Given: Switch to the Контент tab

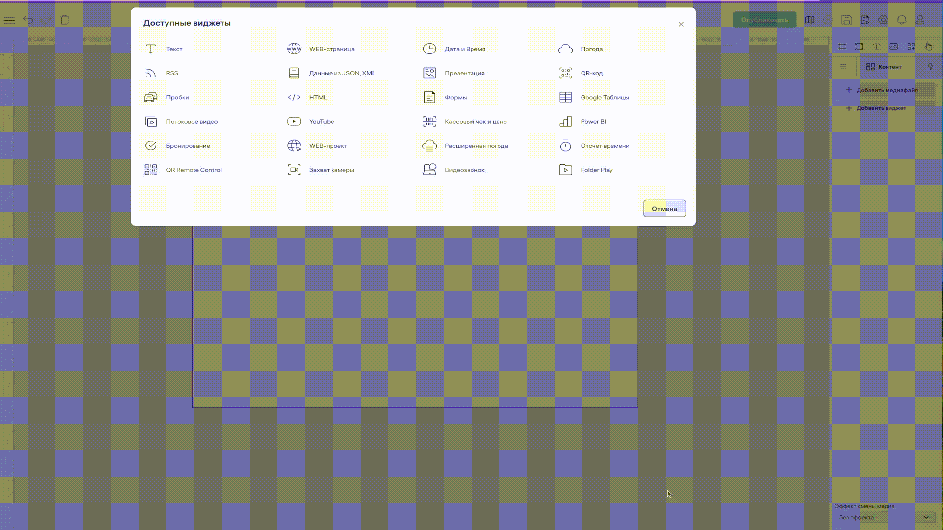Looking at the screenshot, I should pyautogui.click(x=884, y=67).
